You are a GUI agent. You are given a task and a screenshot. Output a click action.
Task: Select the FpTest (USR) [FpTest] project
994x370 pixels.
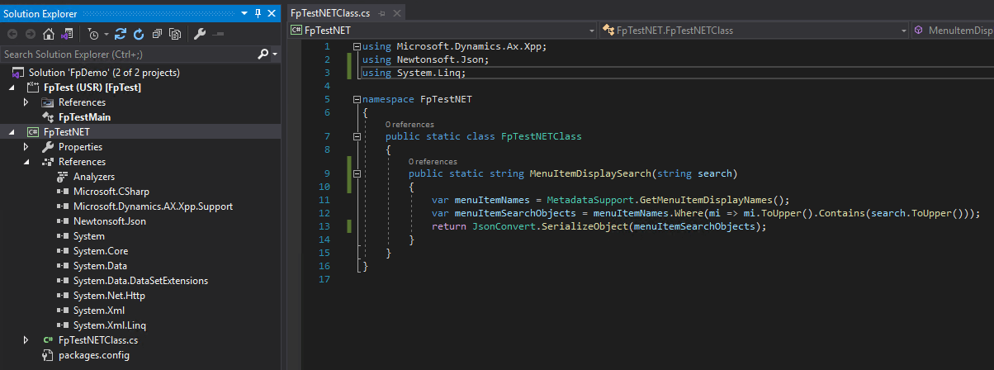coord(92,88)
